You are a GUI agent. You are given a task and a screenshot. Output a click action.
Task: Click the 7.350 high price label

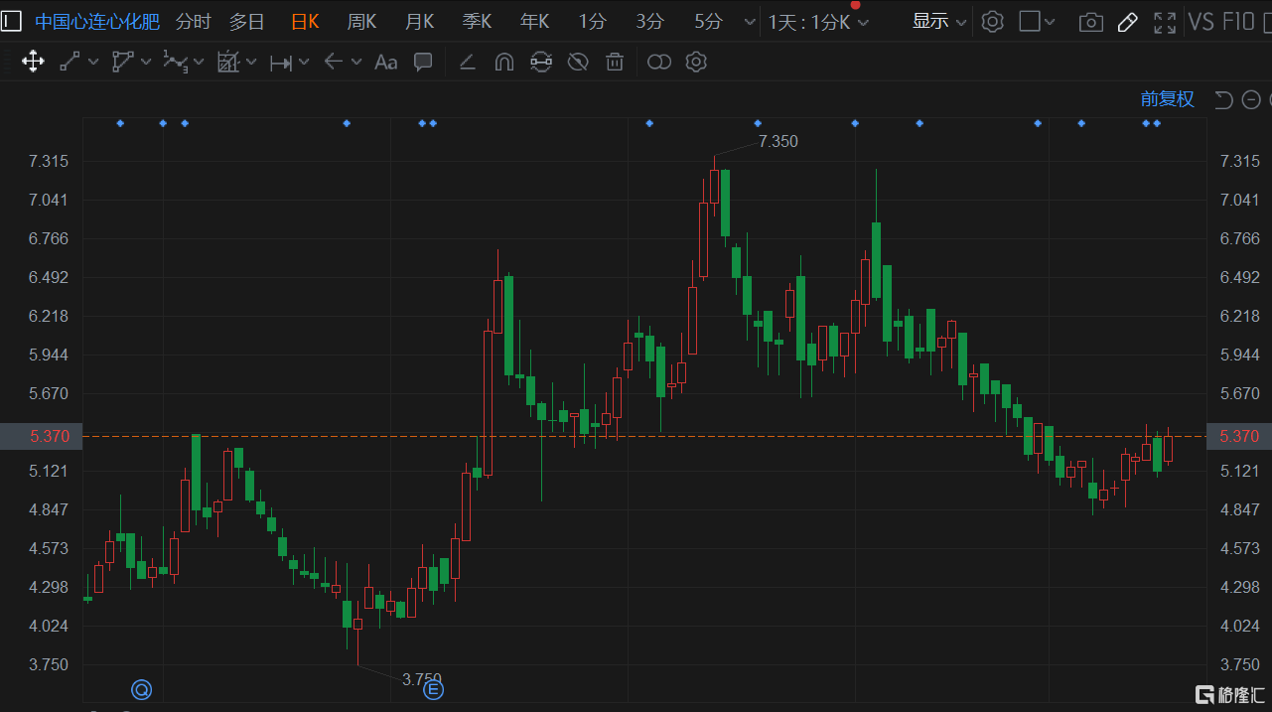[x=777, y=141]
